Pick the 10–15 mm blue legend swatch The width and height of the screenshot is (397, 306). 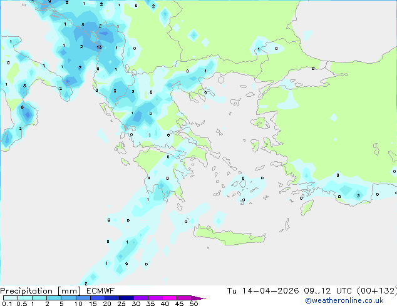(x=83, y=298)
